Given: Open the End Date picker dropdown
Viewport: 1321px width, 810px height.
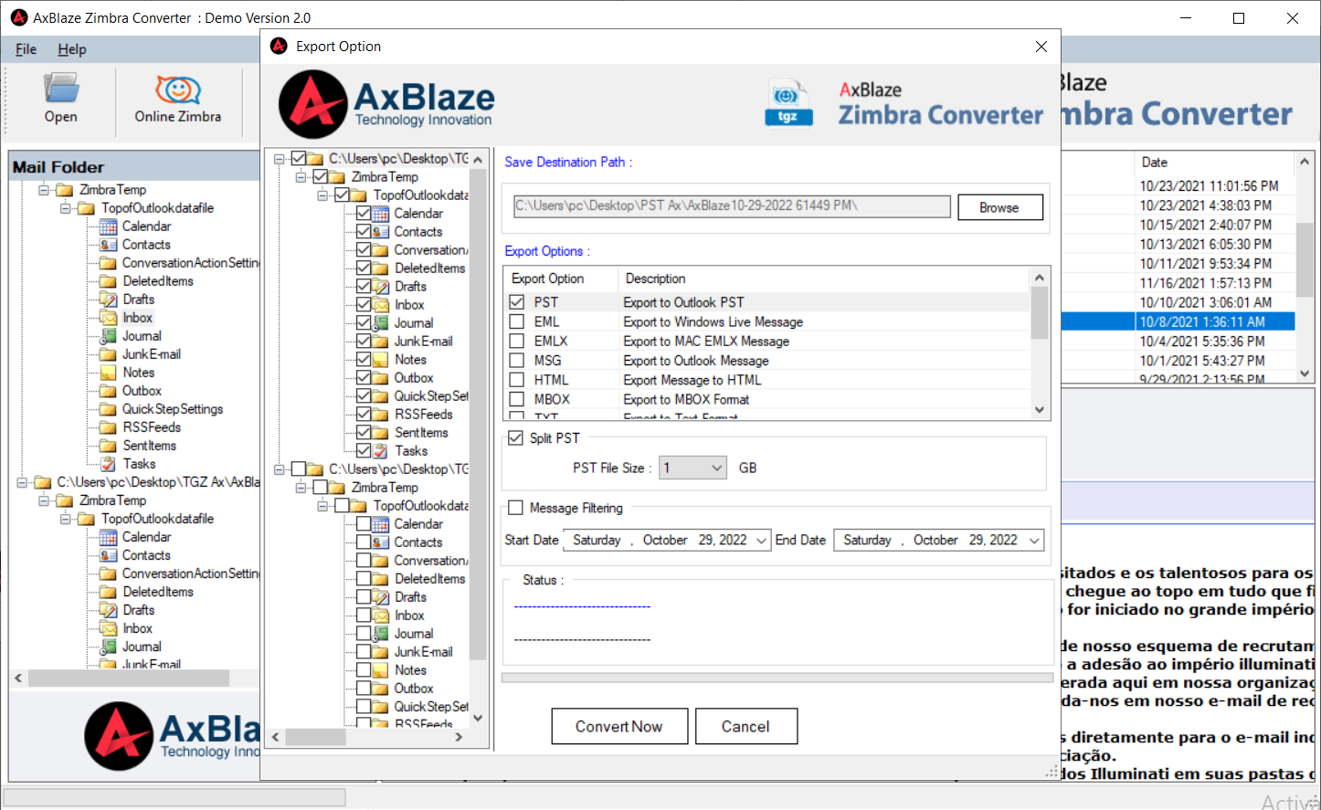Looking at the screenshot, I should coord(1034,541).
